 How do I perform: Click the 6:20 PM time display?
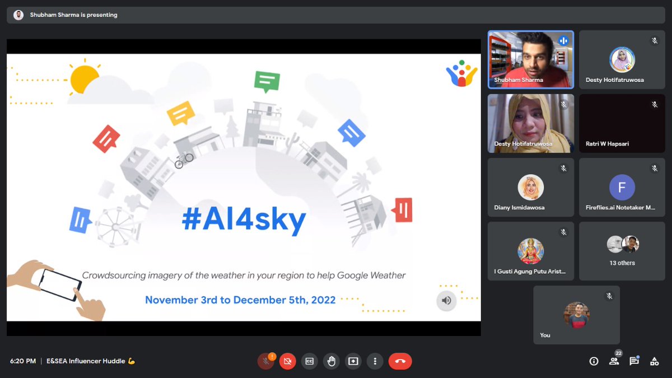point(23,361)
